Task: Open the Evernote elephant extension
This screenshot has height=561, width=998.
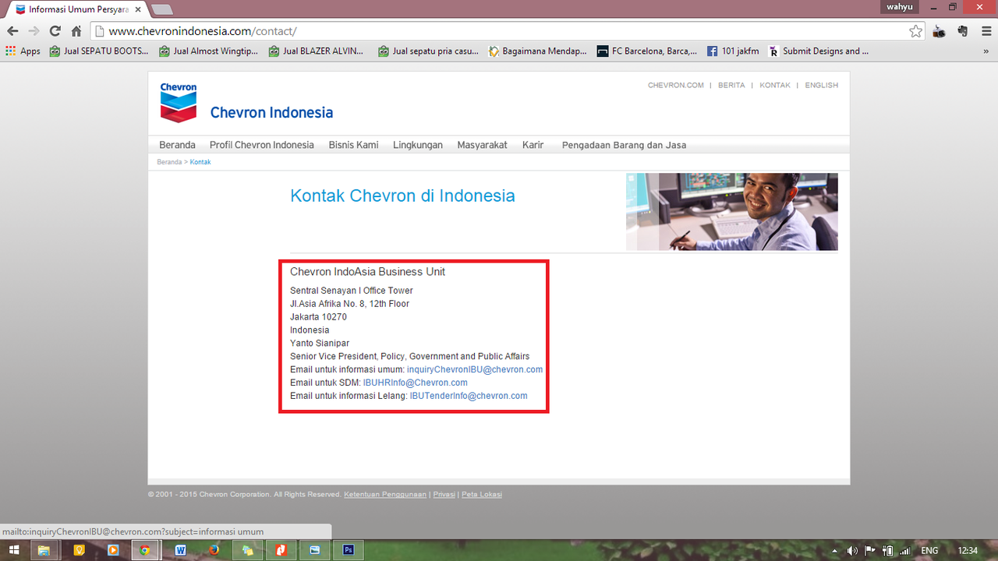Action: coord(963,31)
